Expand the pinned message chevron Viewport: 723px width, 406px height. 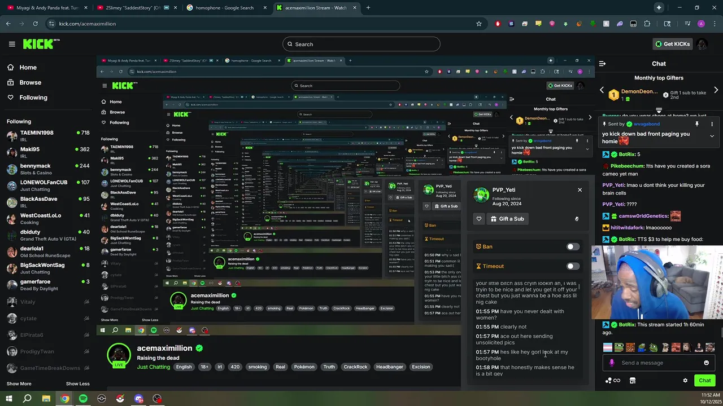pyautogui.click(x=712, y=136)
